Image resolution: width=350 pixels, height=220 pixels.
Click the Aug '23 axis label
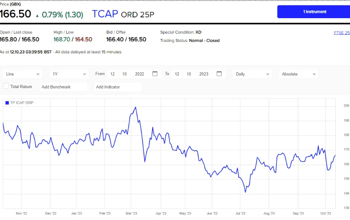pyautogui.click(x=269, y=213)
